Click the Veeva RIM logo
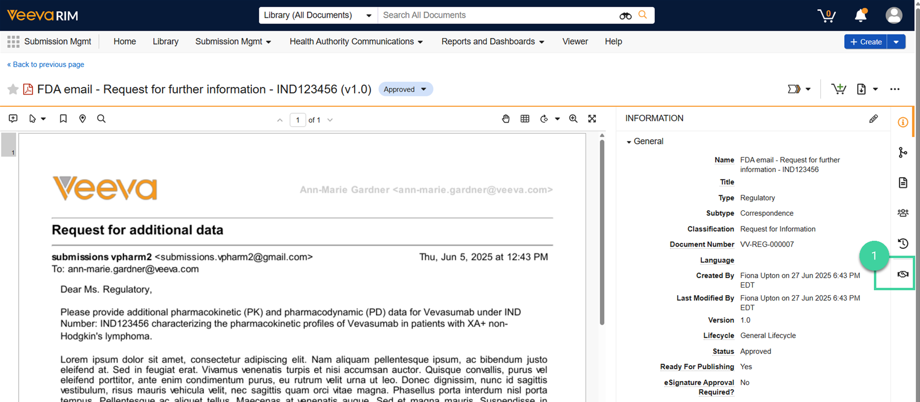The width and height of the screenshot is (920, 402). click(43, 15)
